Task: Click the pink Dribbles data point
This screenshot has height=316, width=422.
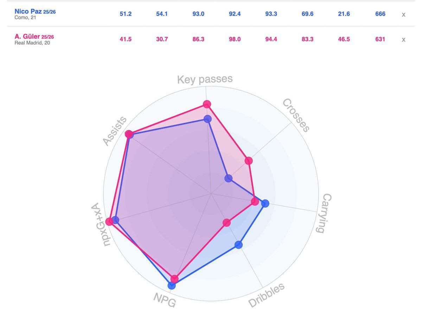Action: [227, 222]
